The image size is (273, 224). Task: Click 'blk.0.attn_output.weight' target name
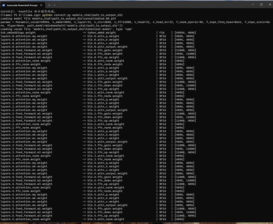coord(107,47)
